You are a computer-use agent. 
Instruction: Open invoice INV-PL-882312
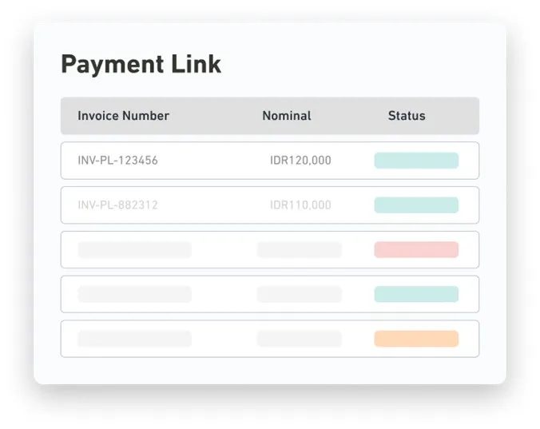117,205
